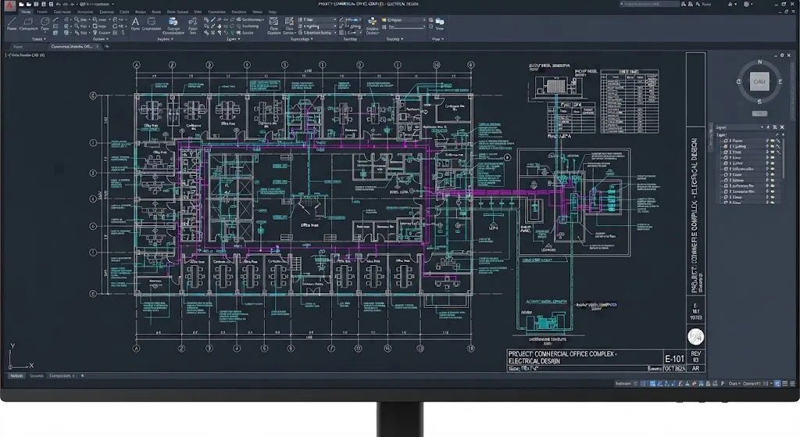Viewport: 800px width, 437px height.
Task: Click the N compass direction on ViewCube
Action: (x=759, y=62)
